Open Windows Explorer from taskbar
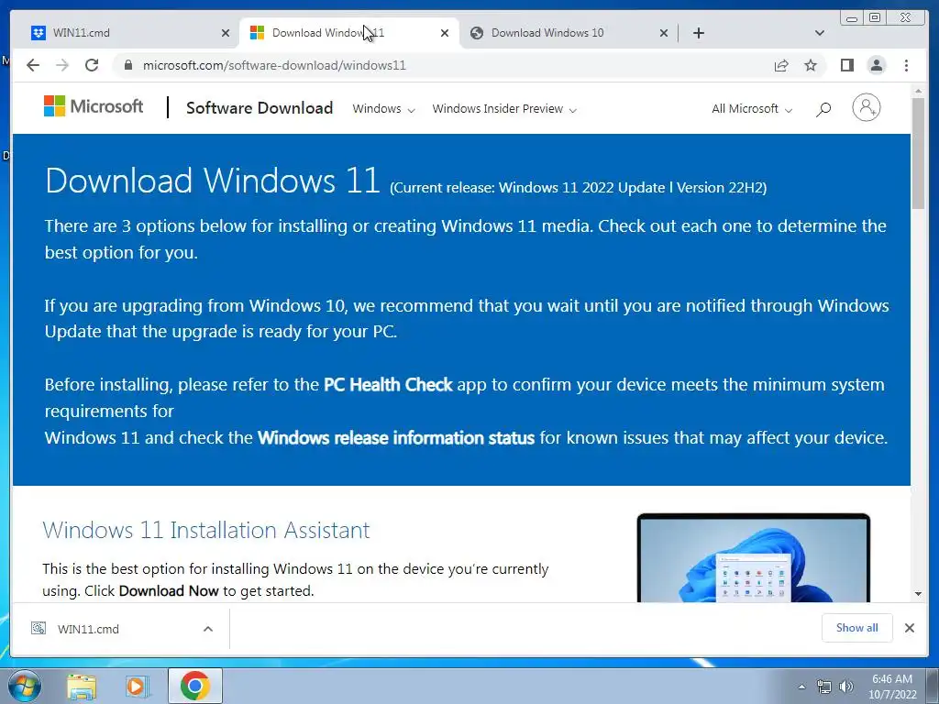The image size is (939, 704). pyautogui.click(x=82, y=687)
